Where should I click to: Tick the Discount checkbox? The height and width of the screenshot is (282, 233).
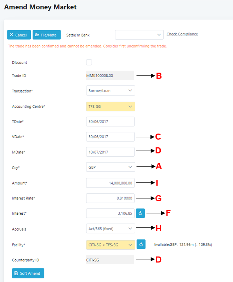tap(89, 62)
